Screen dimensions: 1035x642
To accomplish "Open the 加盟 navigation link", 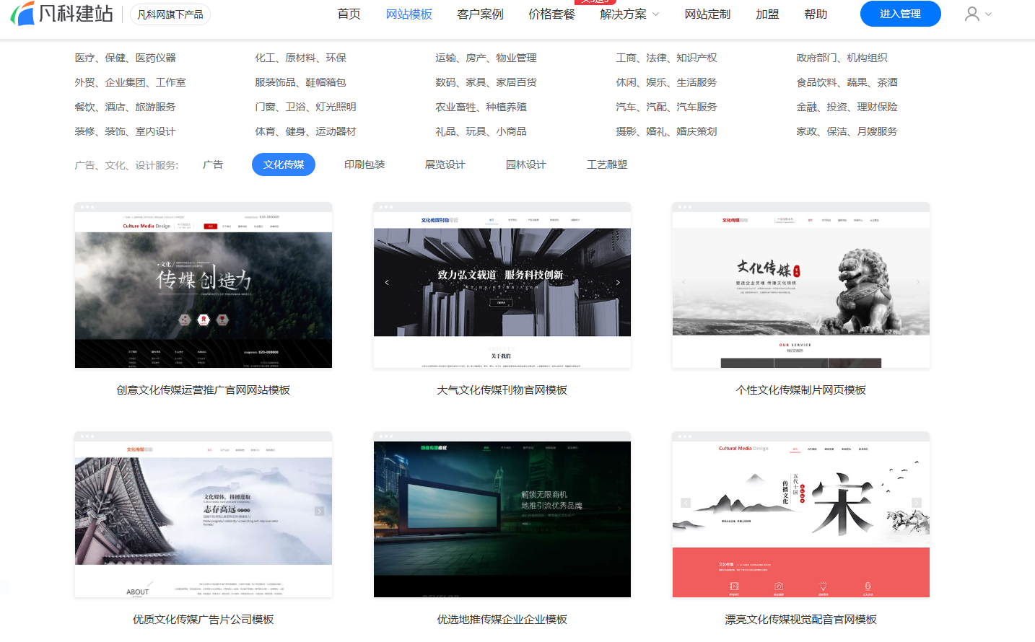I will click(x=767, y=14).
